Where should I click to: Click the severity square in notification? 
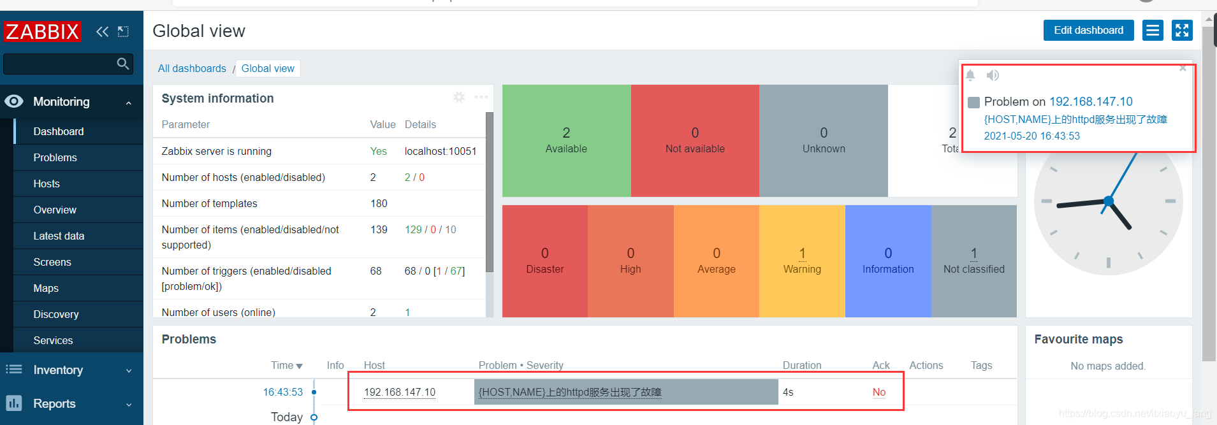[x=973, y=102]
